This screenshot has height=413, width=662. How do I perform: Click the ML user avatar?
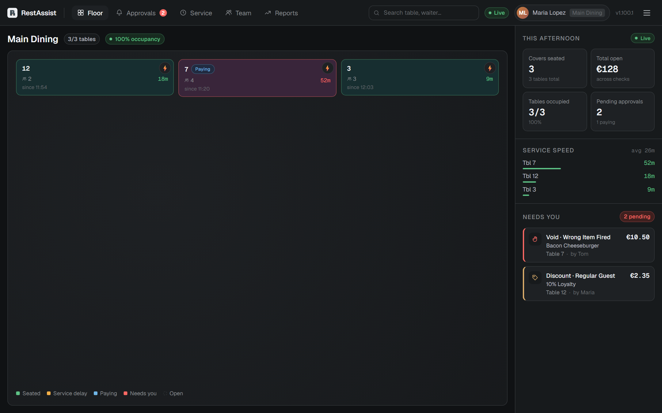coord(523,13)
